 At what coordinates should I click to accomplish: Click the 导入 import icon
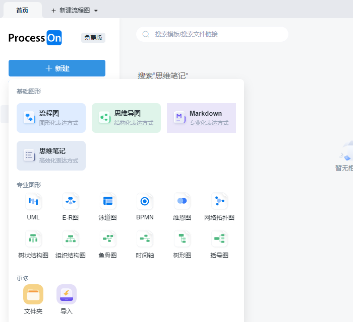pyautogui.click(x=67, y=295)
